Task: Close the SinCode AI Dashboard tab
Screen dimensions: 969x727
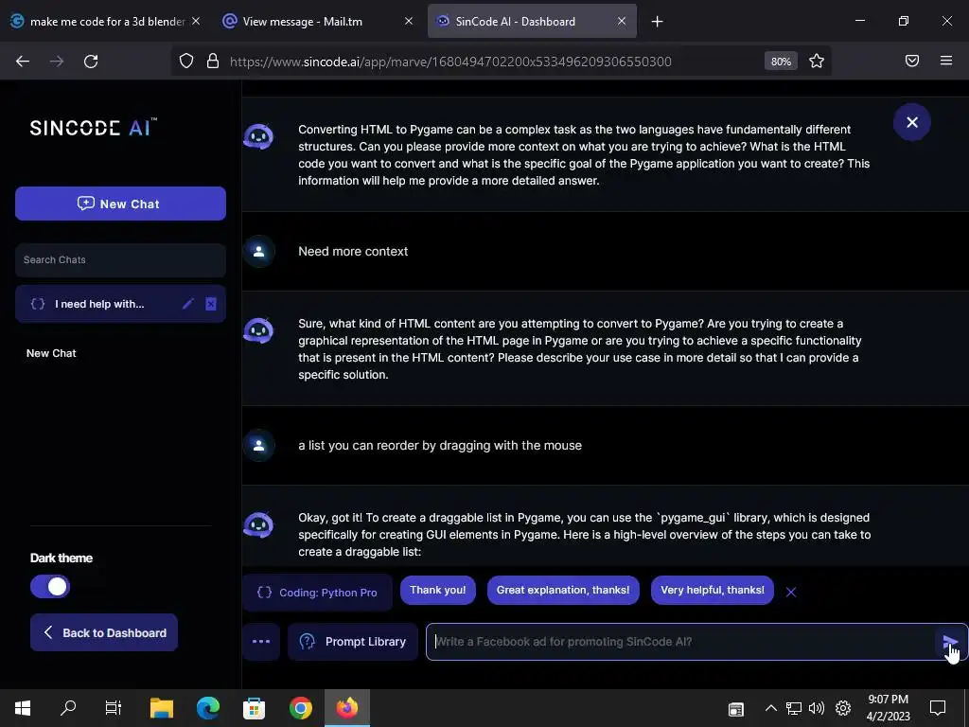Action: pos(622,21)
